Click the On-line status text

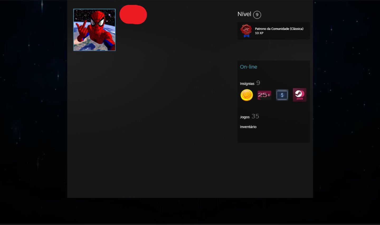tap(249, 67)
